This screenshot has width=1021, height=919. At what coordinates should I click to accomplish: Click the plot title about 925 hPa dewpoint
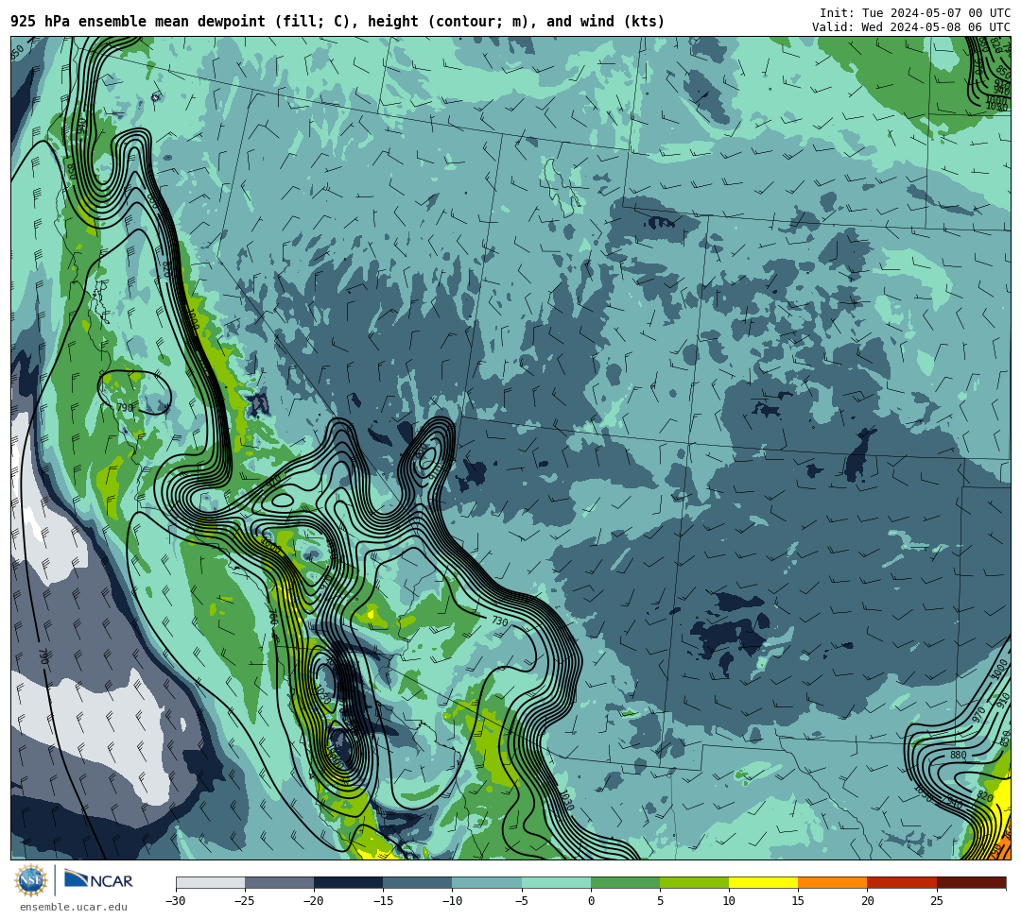337,22
